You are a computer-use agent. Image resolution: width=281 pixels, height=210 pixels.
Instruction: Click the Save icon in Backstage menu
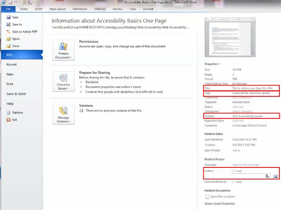click(x=8, y=17)
